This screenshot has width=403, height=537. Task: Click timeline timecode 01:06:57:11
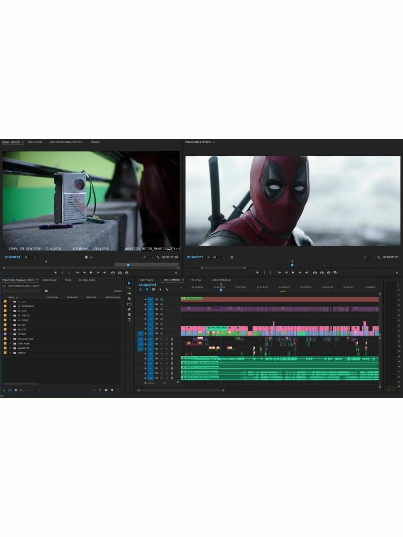(147, 285)
